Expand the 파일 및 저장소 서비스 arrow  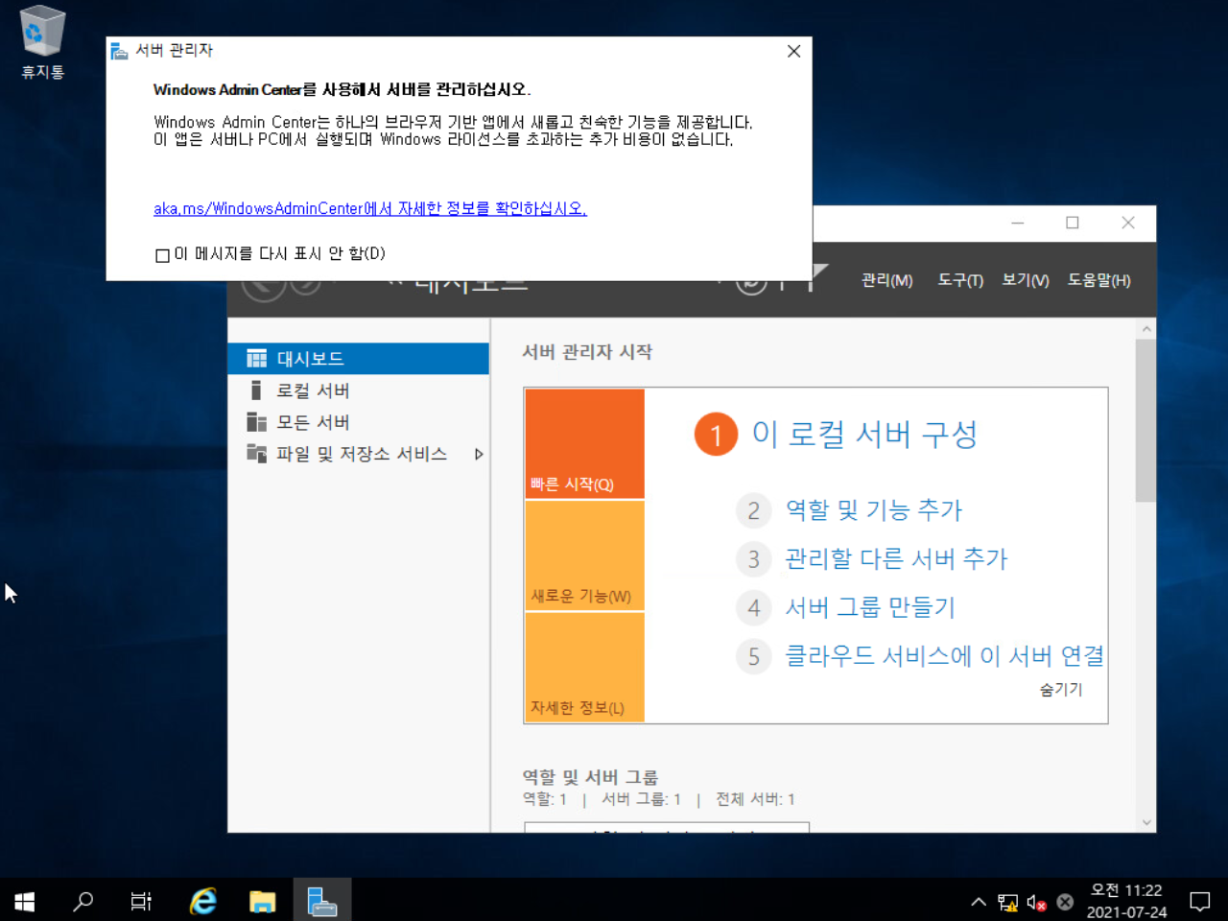(479, 454)
